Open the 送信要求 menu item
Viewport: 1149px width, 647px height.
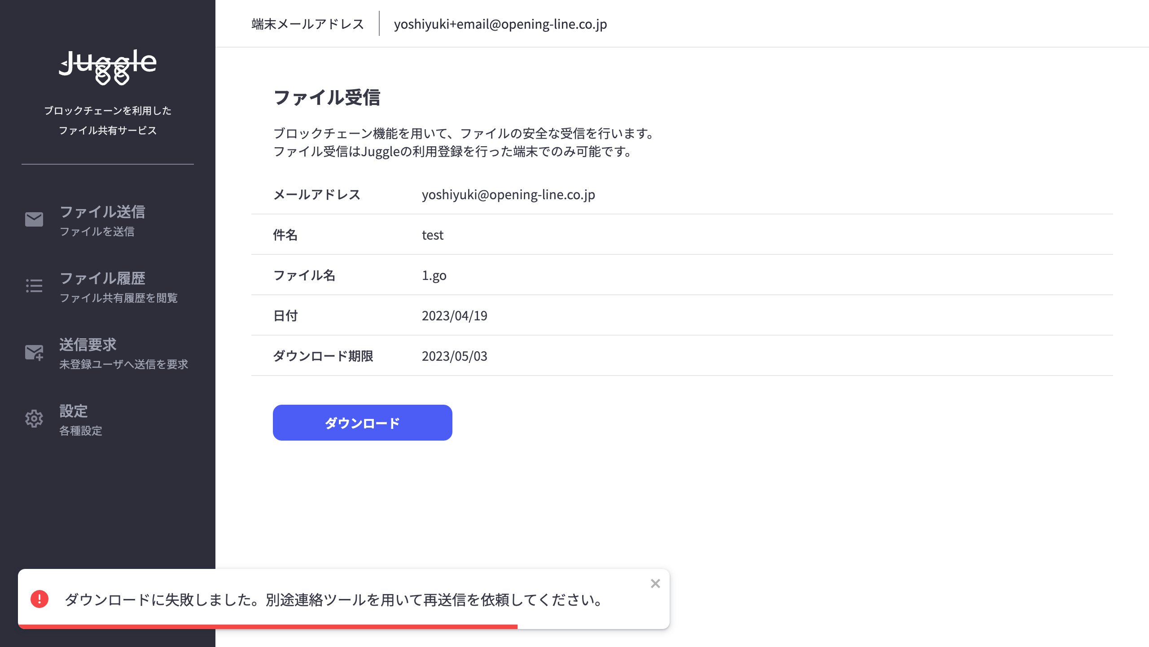[88, 345]
